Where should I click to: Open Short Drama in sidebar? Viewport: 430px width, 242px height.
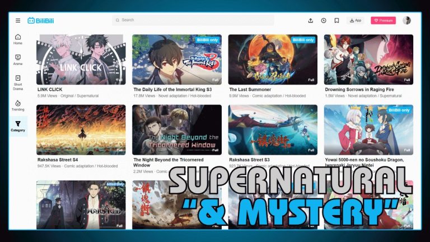(18, 81)
